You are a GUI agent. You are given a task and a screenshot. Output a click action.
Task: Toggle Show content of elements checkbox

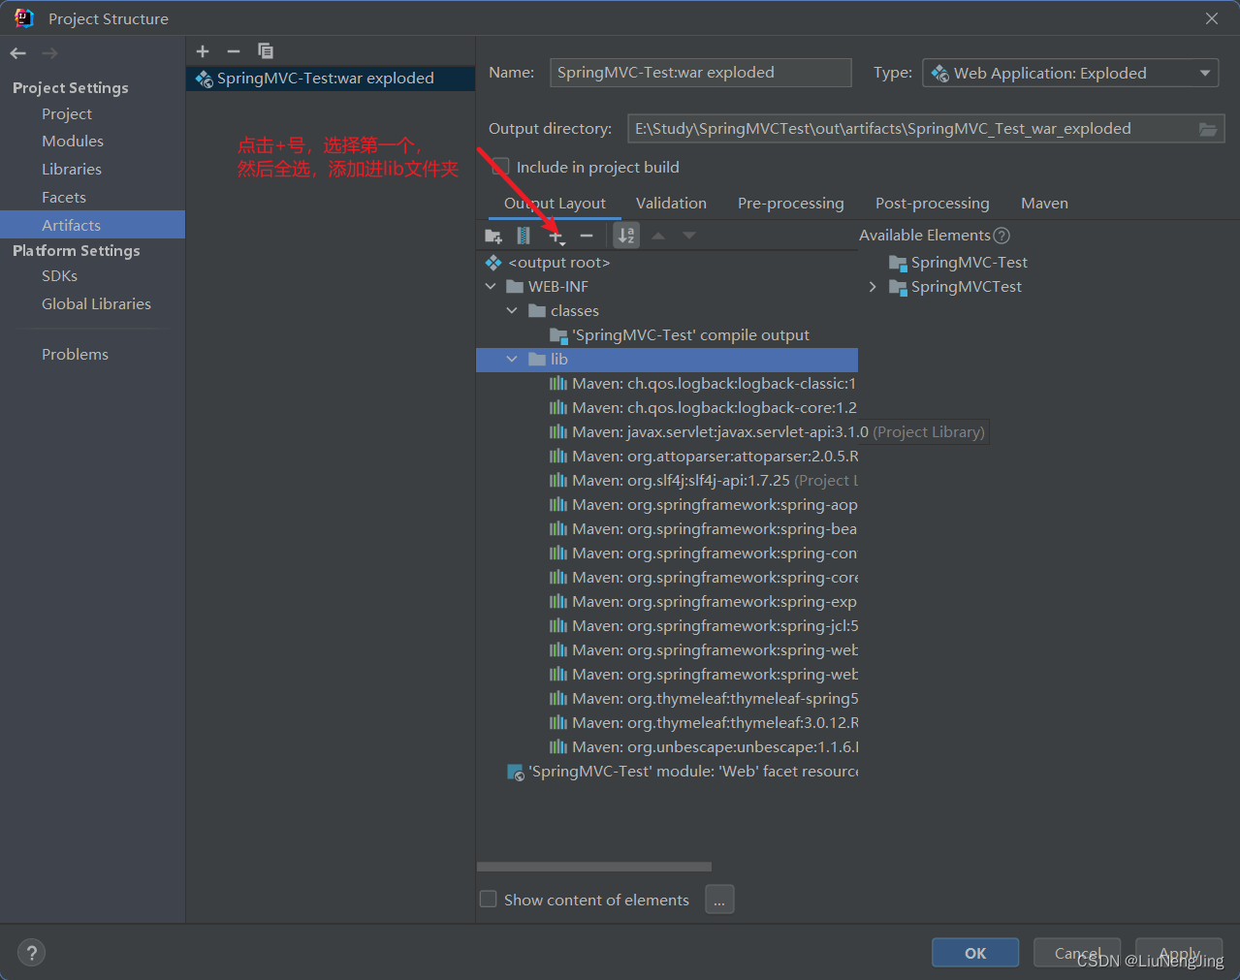(489, 900)
